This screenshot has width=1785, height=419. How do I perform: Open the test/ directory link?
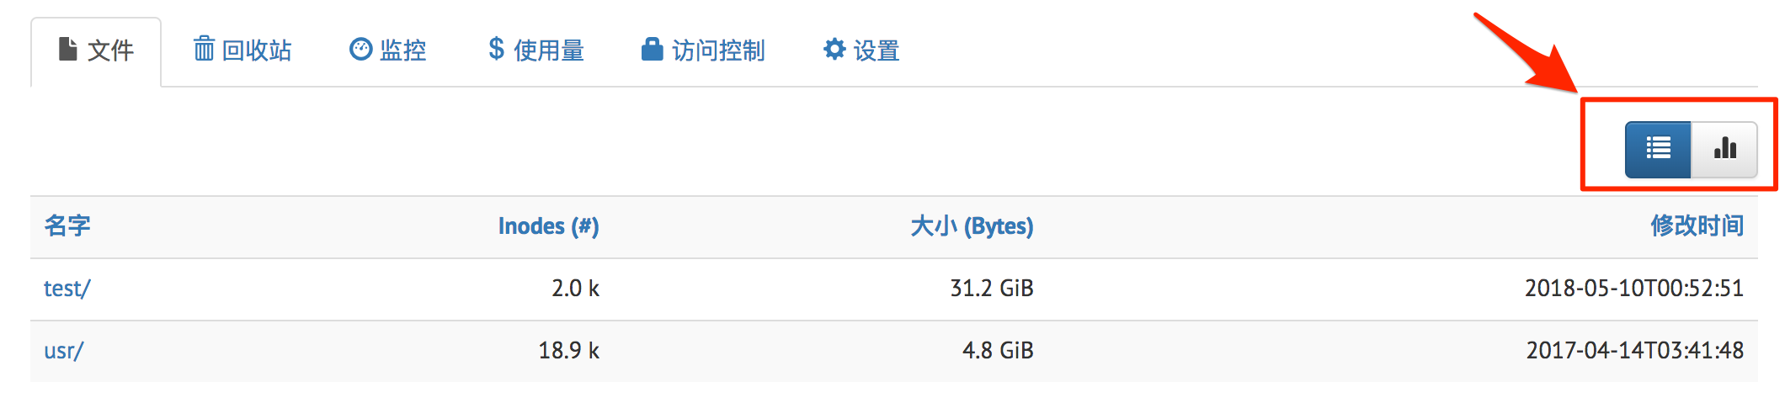click(67, 289)
